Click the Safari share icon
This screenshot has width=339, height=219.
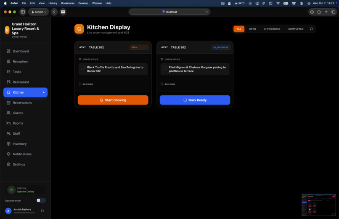(319, 12)
